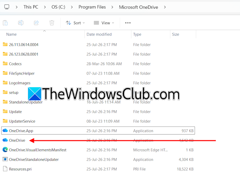Click the Edge icon for VisualElementsManifest

5,150
